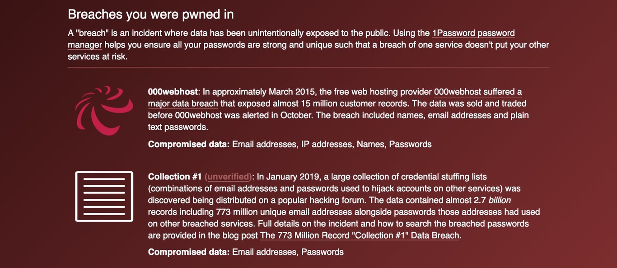
Task: Click the Collection #1 document list icon
Action: click(x=104, y=197)
